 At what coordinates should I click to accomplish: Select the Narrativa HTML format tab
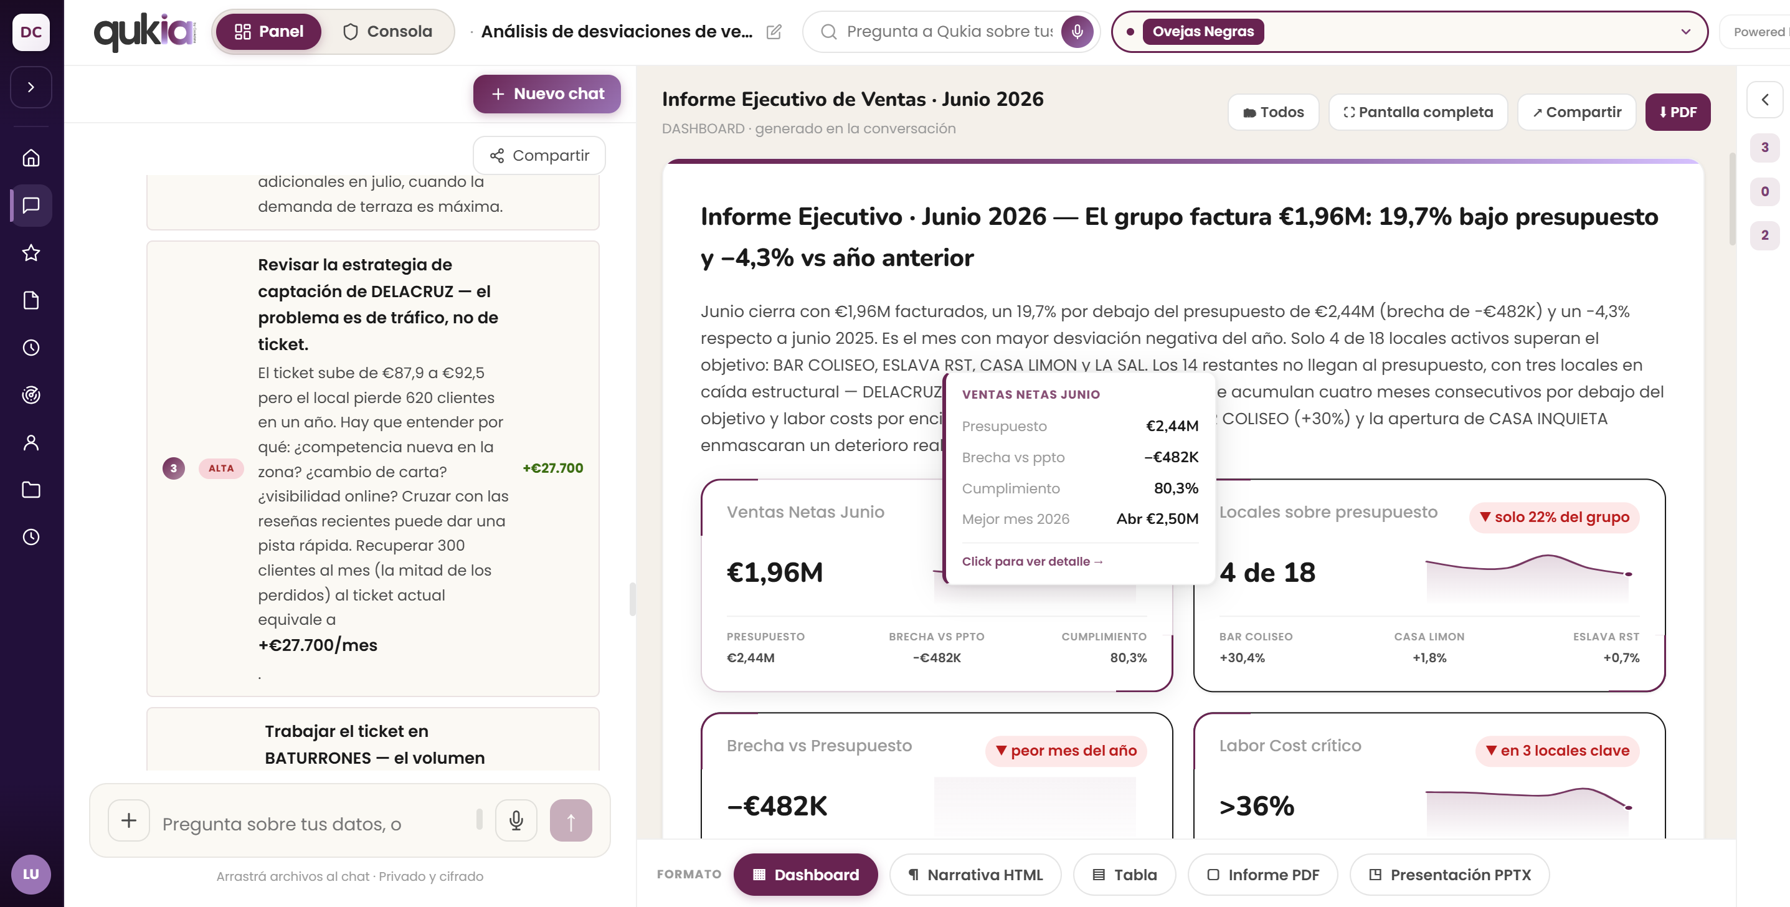click(975, 875)
